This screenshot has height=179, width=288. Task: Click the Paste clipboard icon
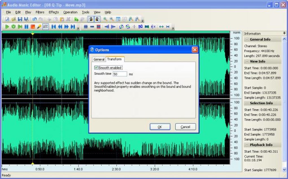(62, 19)
